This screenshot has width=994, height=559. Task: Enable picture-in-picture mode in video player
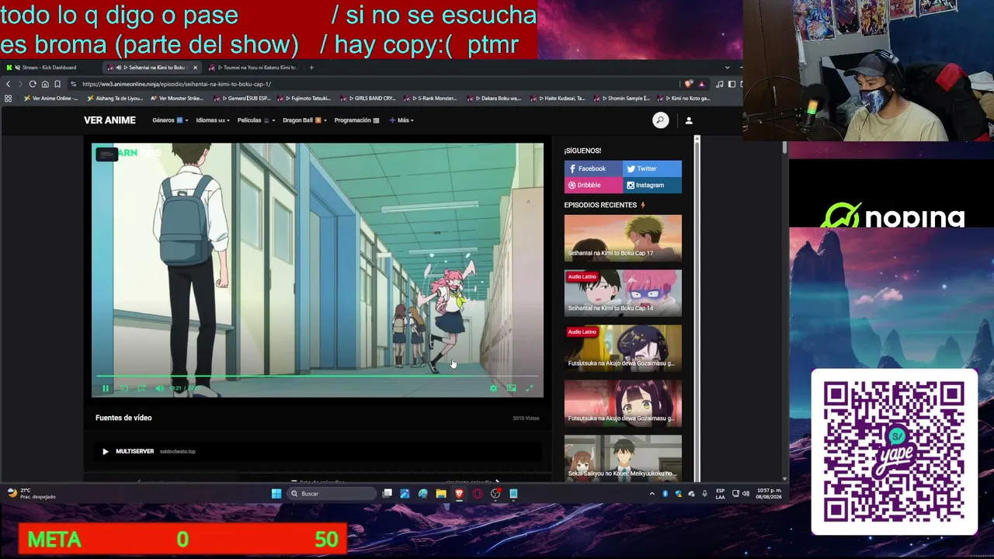click(x=511, y=388)
